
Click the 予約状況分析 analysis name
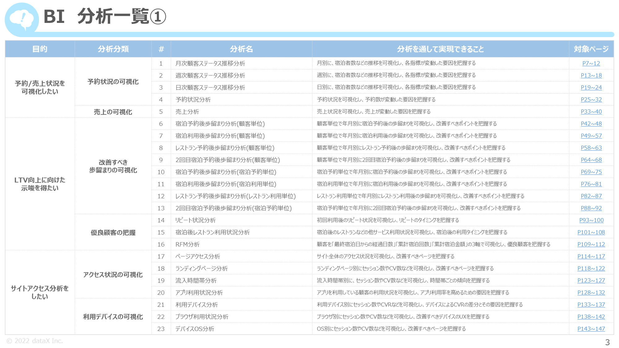coord(193,100)
